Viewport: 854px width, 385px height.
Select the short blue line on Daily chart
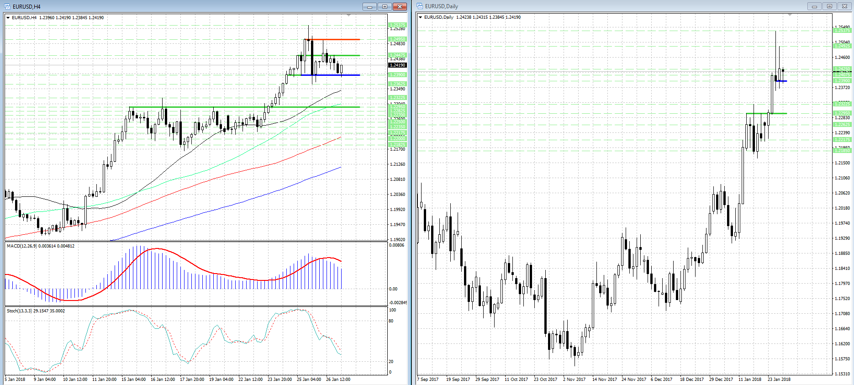click(x=782, y=81)
